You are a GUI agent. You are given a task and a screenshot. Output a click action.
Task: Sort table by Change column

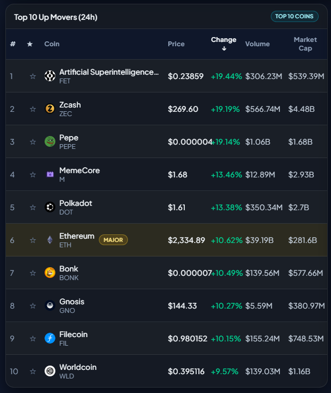pos(224,40)
